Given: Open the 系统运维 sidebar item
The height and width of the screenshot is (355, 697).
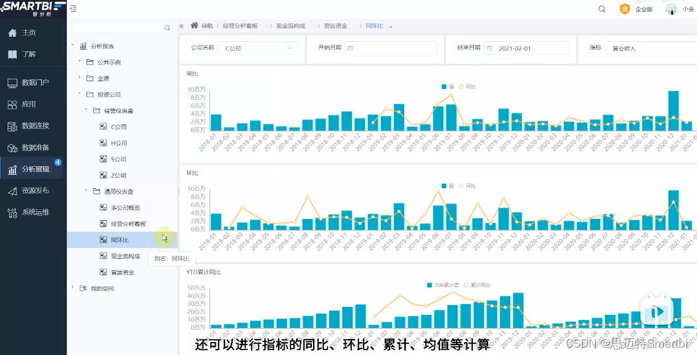Looking at the screenshot, I should [33, 212].
